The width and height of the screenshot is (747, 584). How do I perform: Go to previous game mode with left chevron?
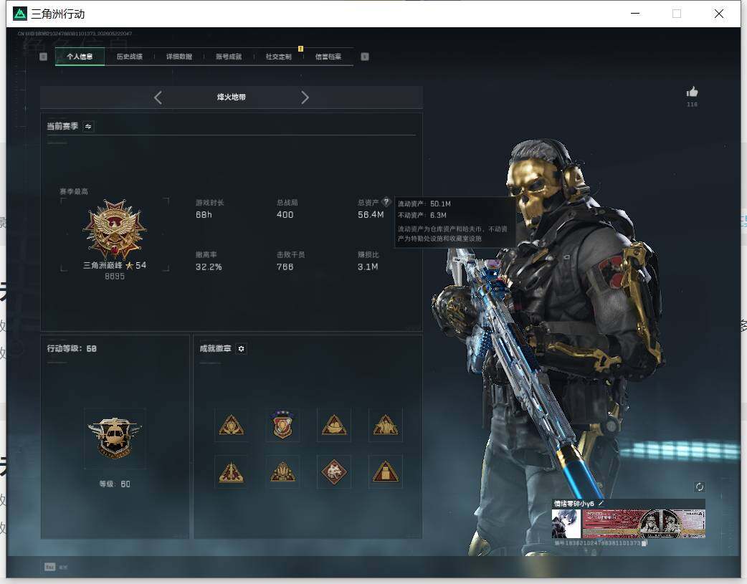(158, 97)
